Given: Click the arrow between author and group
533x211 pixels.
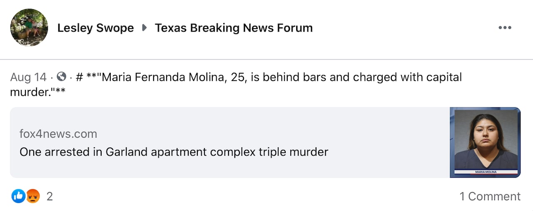Looking at the screenshot, I should pos(144,28).
